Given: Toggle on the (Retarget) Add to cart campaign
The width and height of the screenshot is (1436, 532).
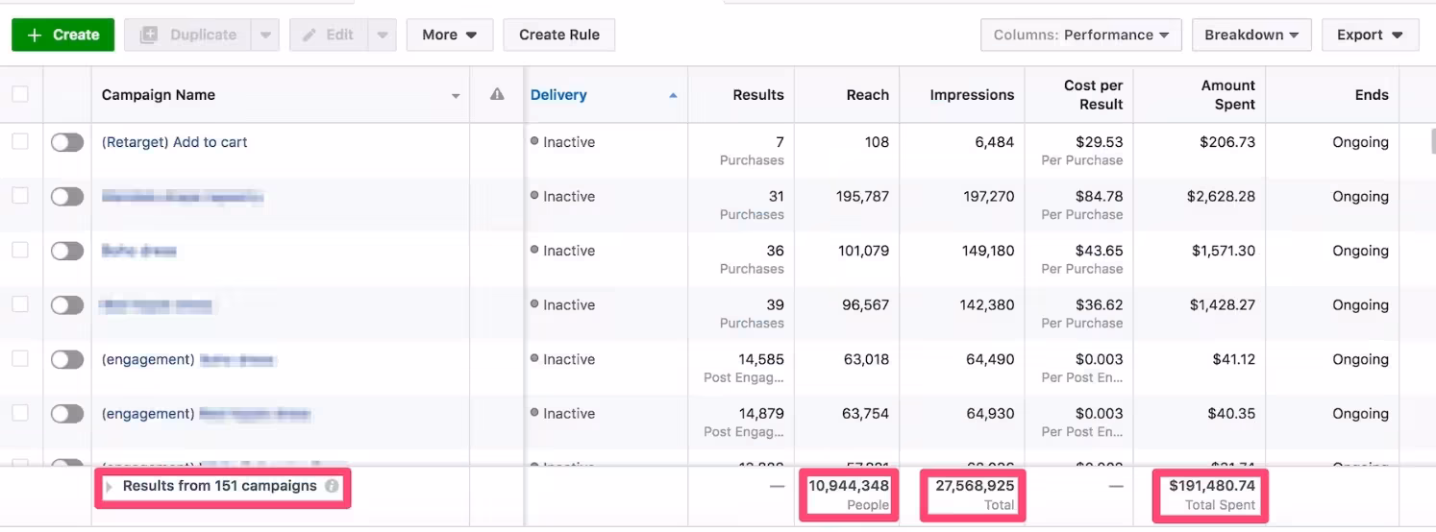Looking at the screenshot, I should click(67, 142).
